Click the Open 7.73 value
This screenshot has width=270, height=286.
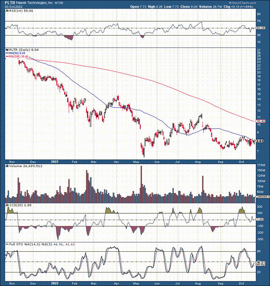click(x=138, y=7)
